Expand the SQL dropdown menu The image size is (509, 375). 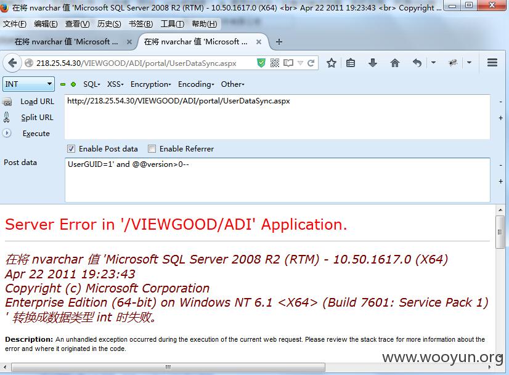click(x=92, y=84)
